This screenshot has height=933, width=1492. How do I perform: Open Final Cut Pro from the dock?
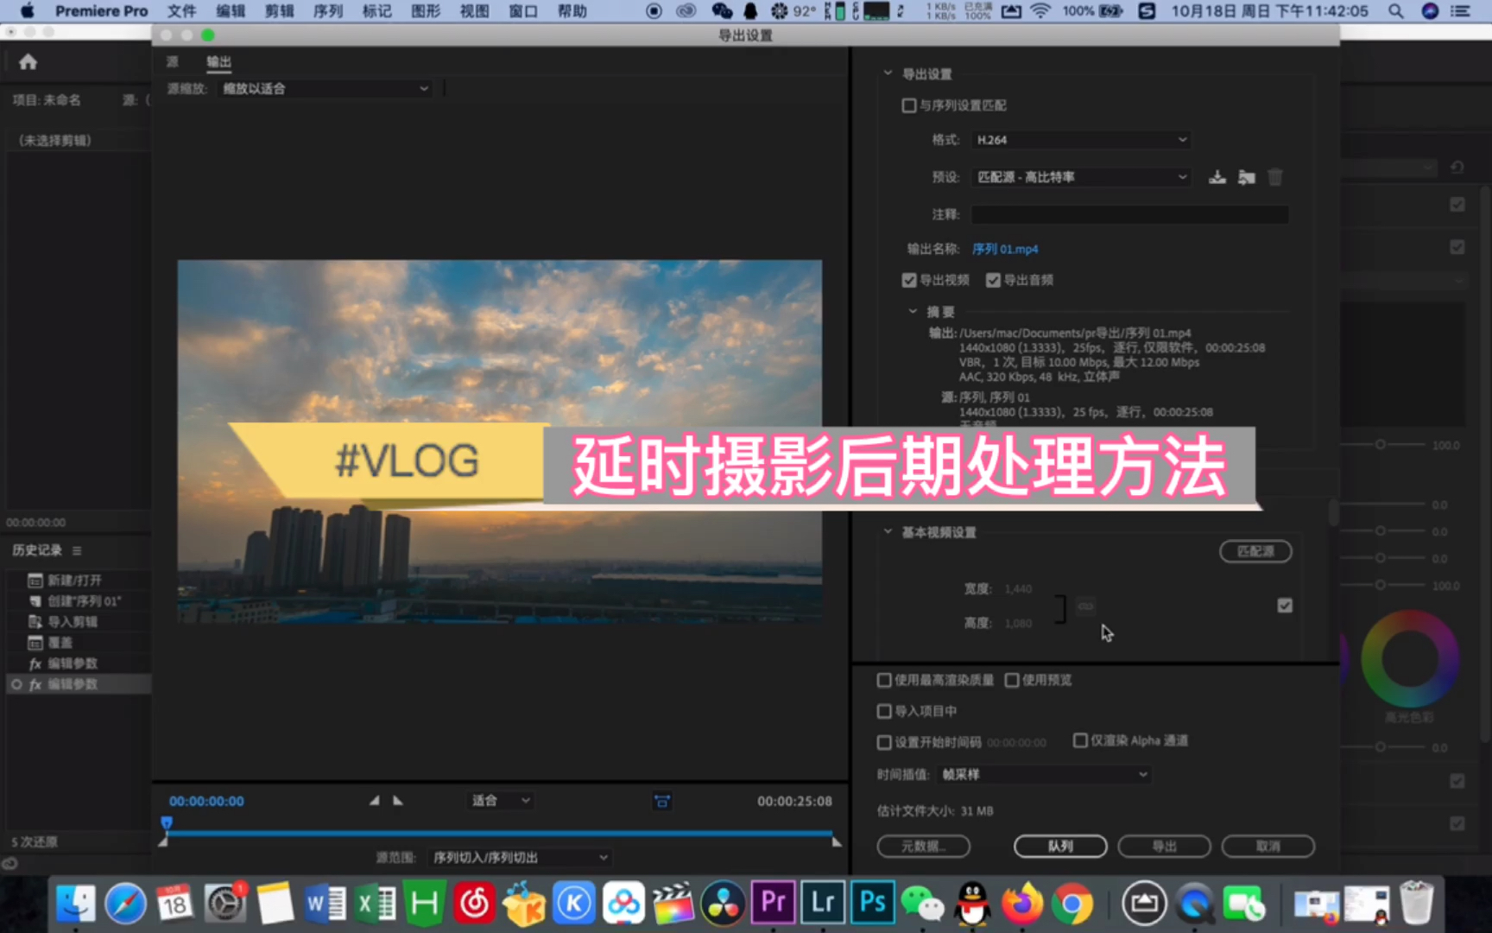click(673, 903)
